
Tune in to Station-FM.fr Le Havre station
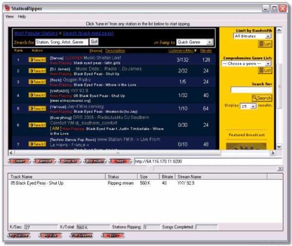(x=37, y=144)
